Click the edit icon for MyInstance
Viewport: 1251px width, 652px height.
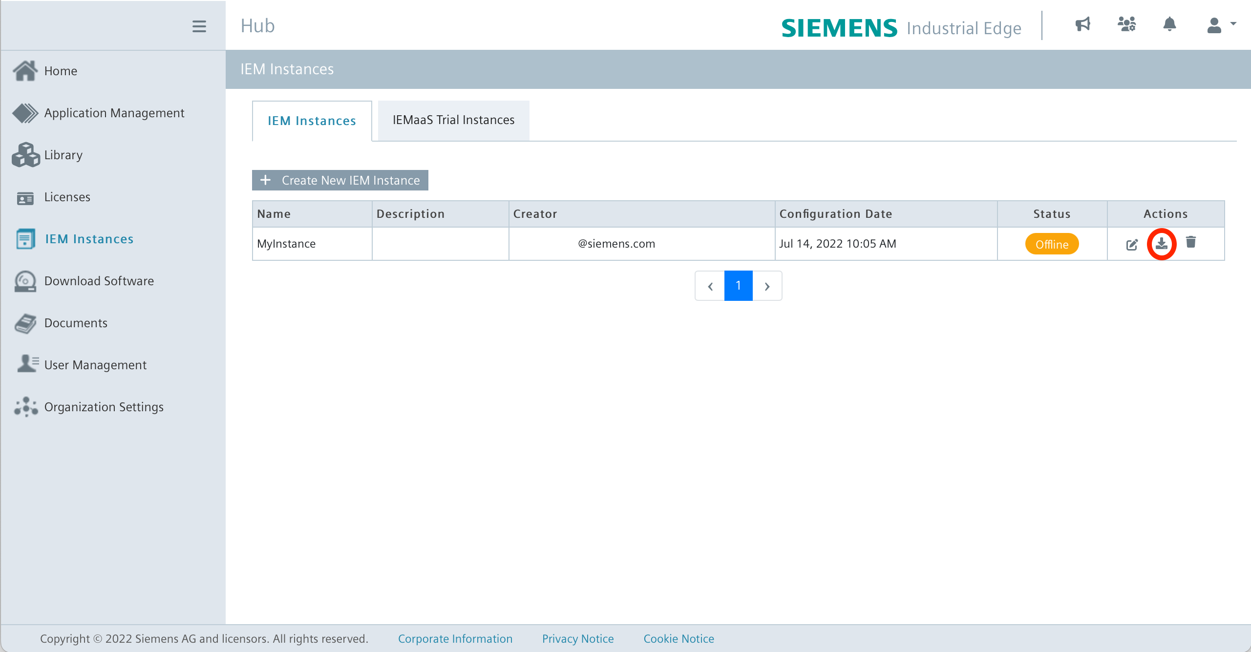click(x=1132, y=244)
